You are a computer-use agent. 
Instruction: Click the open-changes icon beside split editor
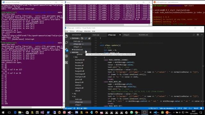[193, 35]
